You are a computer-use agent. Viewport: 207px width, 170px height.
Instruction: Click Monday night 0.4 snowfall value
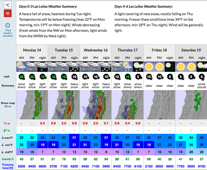(43, 123)
